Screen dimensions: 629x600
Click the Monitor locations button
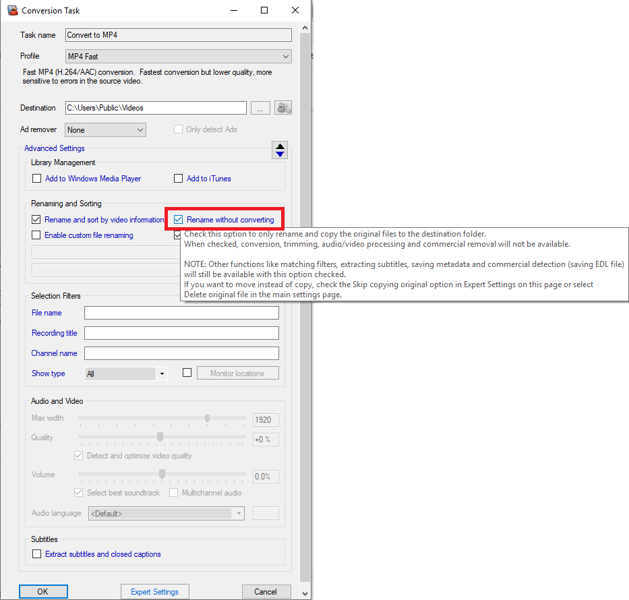(x=238, y=373)
